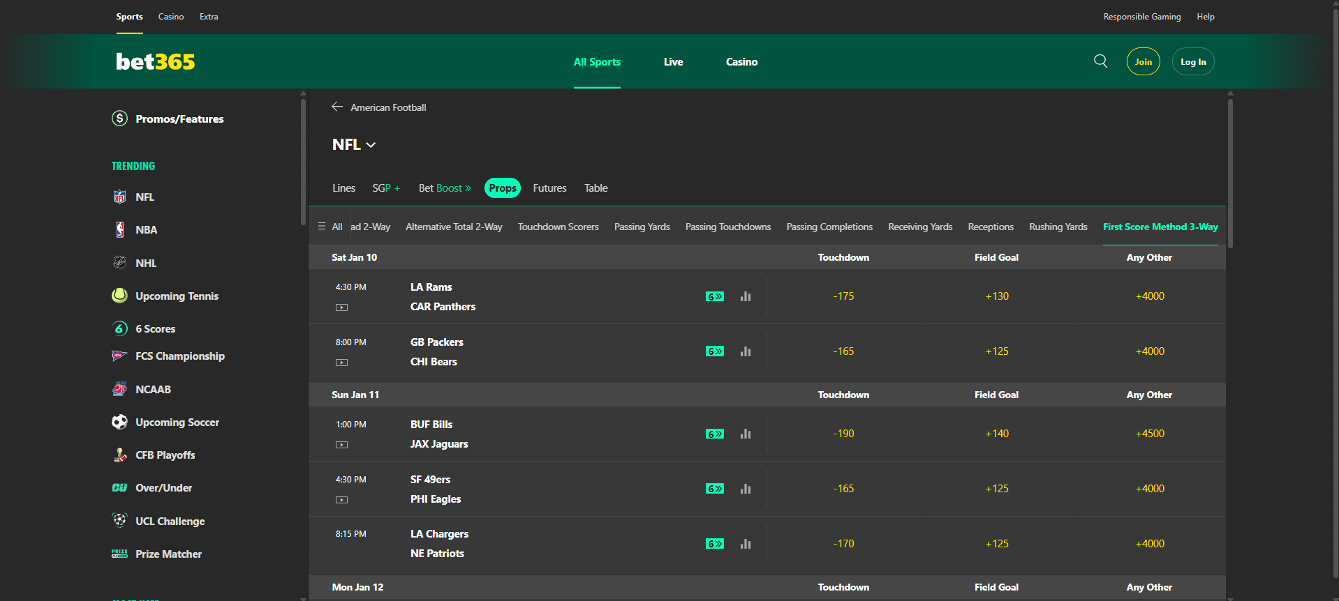Click the FCS Championship pennant icon
Viewport: 1339px width, 601px height.
tap(119, 356)
